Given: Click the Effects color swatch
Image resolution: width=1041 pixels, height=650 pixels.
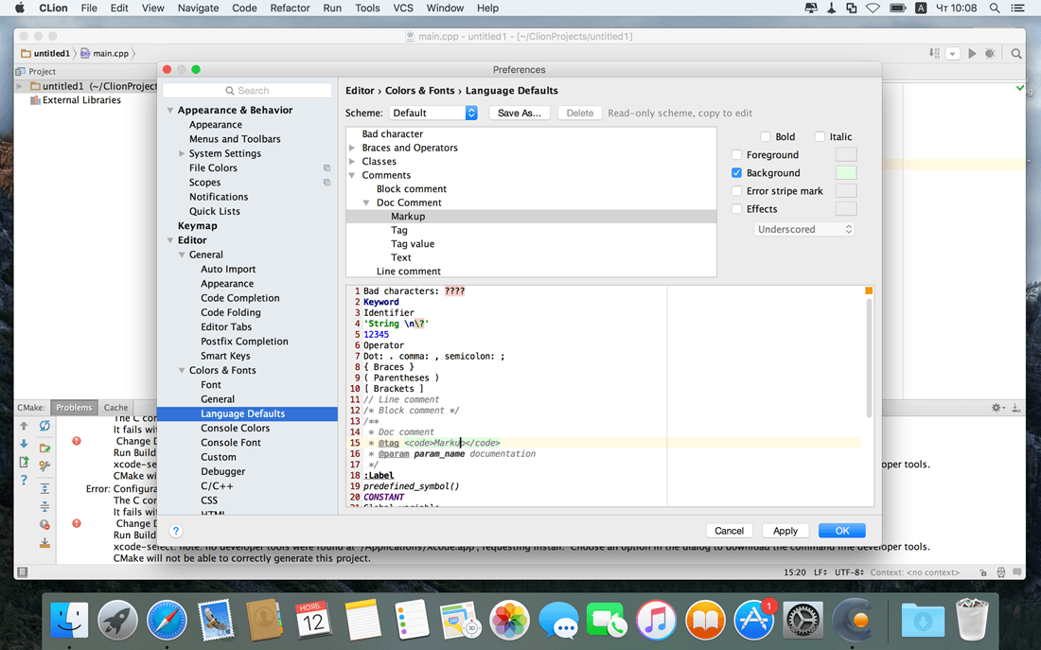Looking at the screenshot, I should click(846, 208).
